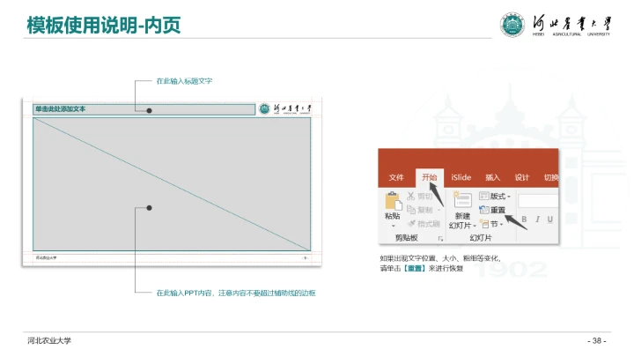Click the large gray content placeholder in preview
This screenshot has height=357, width=634.
point(172,184)
